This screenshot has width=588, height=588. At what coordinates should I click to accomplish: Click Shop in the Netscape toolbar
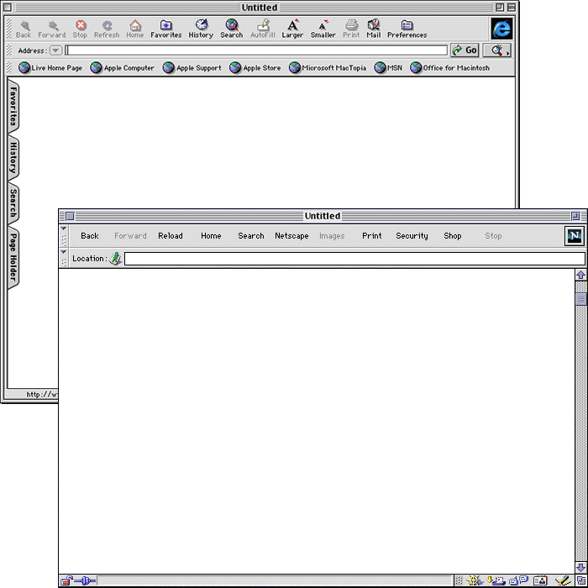[452, 236]
